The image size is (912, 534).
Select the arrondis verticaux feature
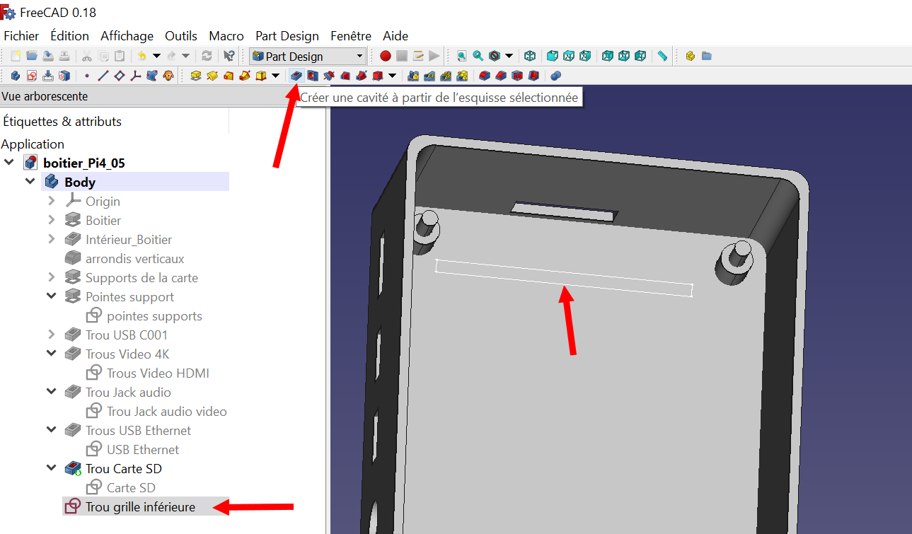(x=134, y=258)
